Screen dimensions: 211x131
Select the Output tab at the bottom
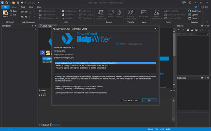[44, 125]
